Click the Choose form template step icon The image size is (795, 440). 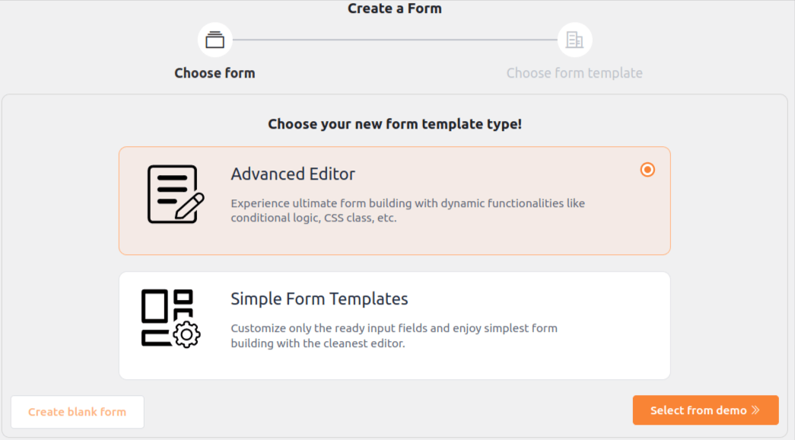tap(574, 40)
